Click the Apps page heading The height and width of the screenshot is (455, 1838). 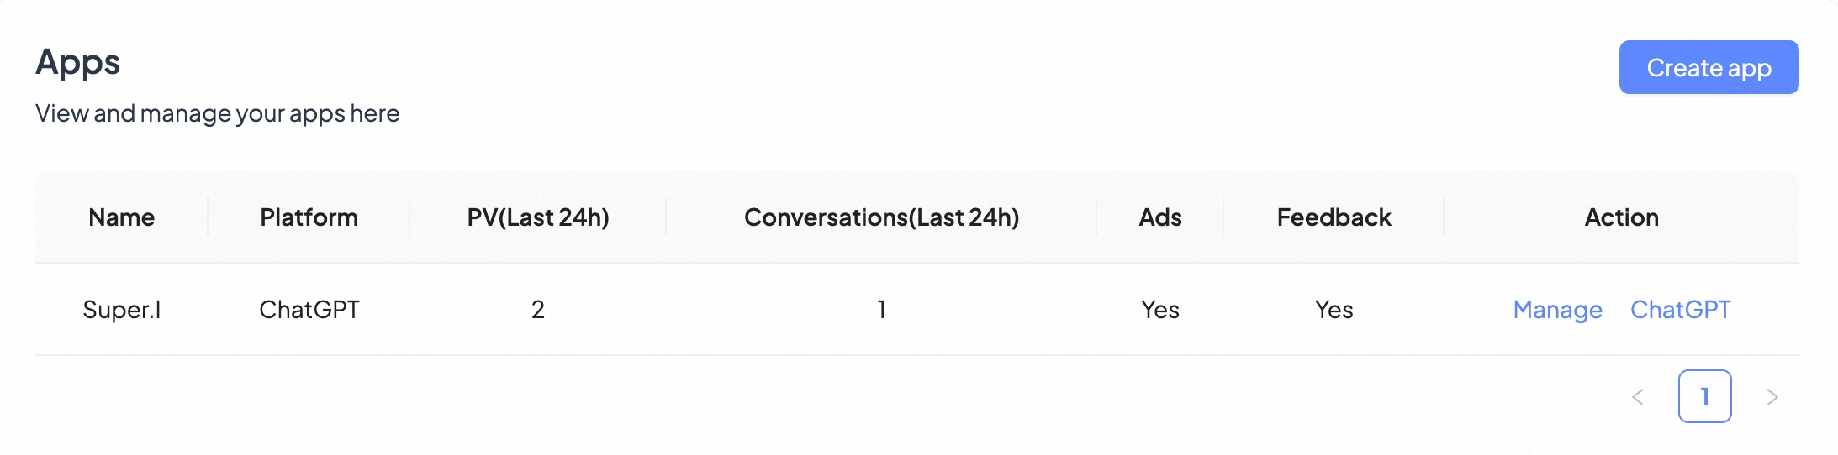(78, 62)
